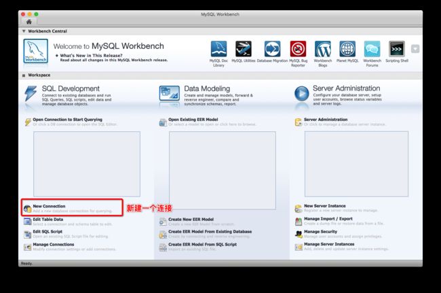
Task: Click the New Connection database icon
Action: coord(28,209)
